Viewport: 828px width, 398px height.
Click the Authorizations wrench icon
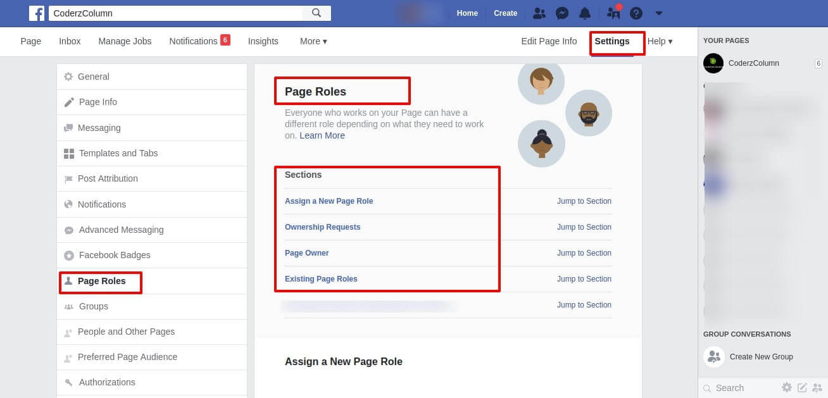(69, 383)
